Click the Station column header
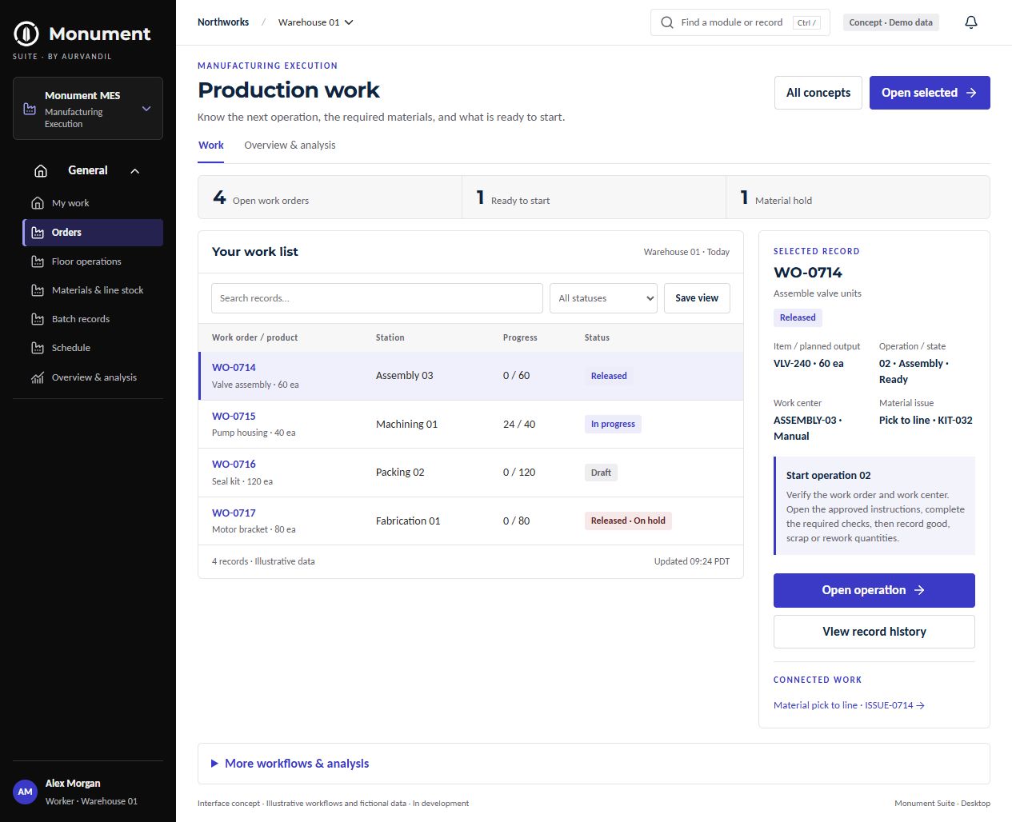This screenshot has height=822, width=1012. (390, 337)
